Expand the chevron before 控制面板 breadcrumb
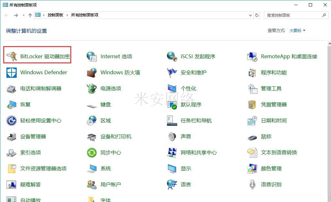 (x=44, y=15)
